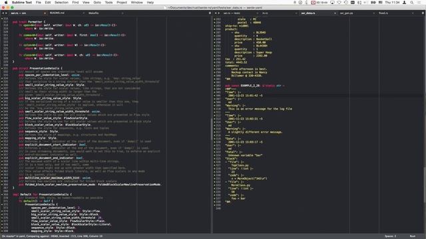The width and height of the screenshot is (426, 239).
Task: Click 'This is an error message' line
Action: [260, 109]
